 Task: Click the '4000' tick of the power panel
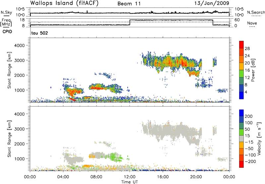(x=19, y=46)
